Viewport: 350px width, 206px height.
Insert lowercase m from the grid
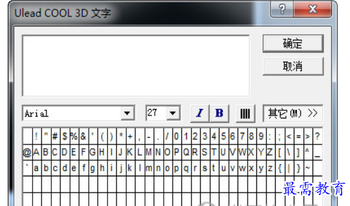click(149, 168)
